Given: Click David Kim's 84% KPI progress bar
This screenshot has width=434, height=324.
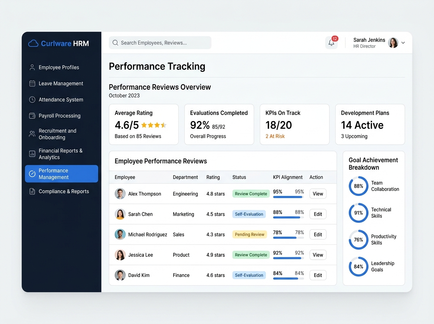Looking at the screenshot, I should 289,278.
